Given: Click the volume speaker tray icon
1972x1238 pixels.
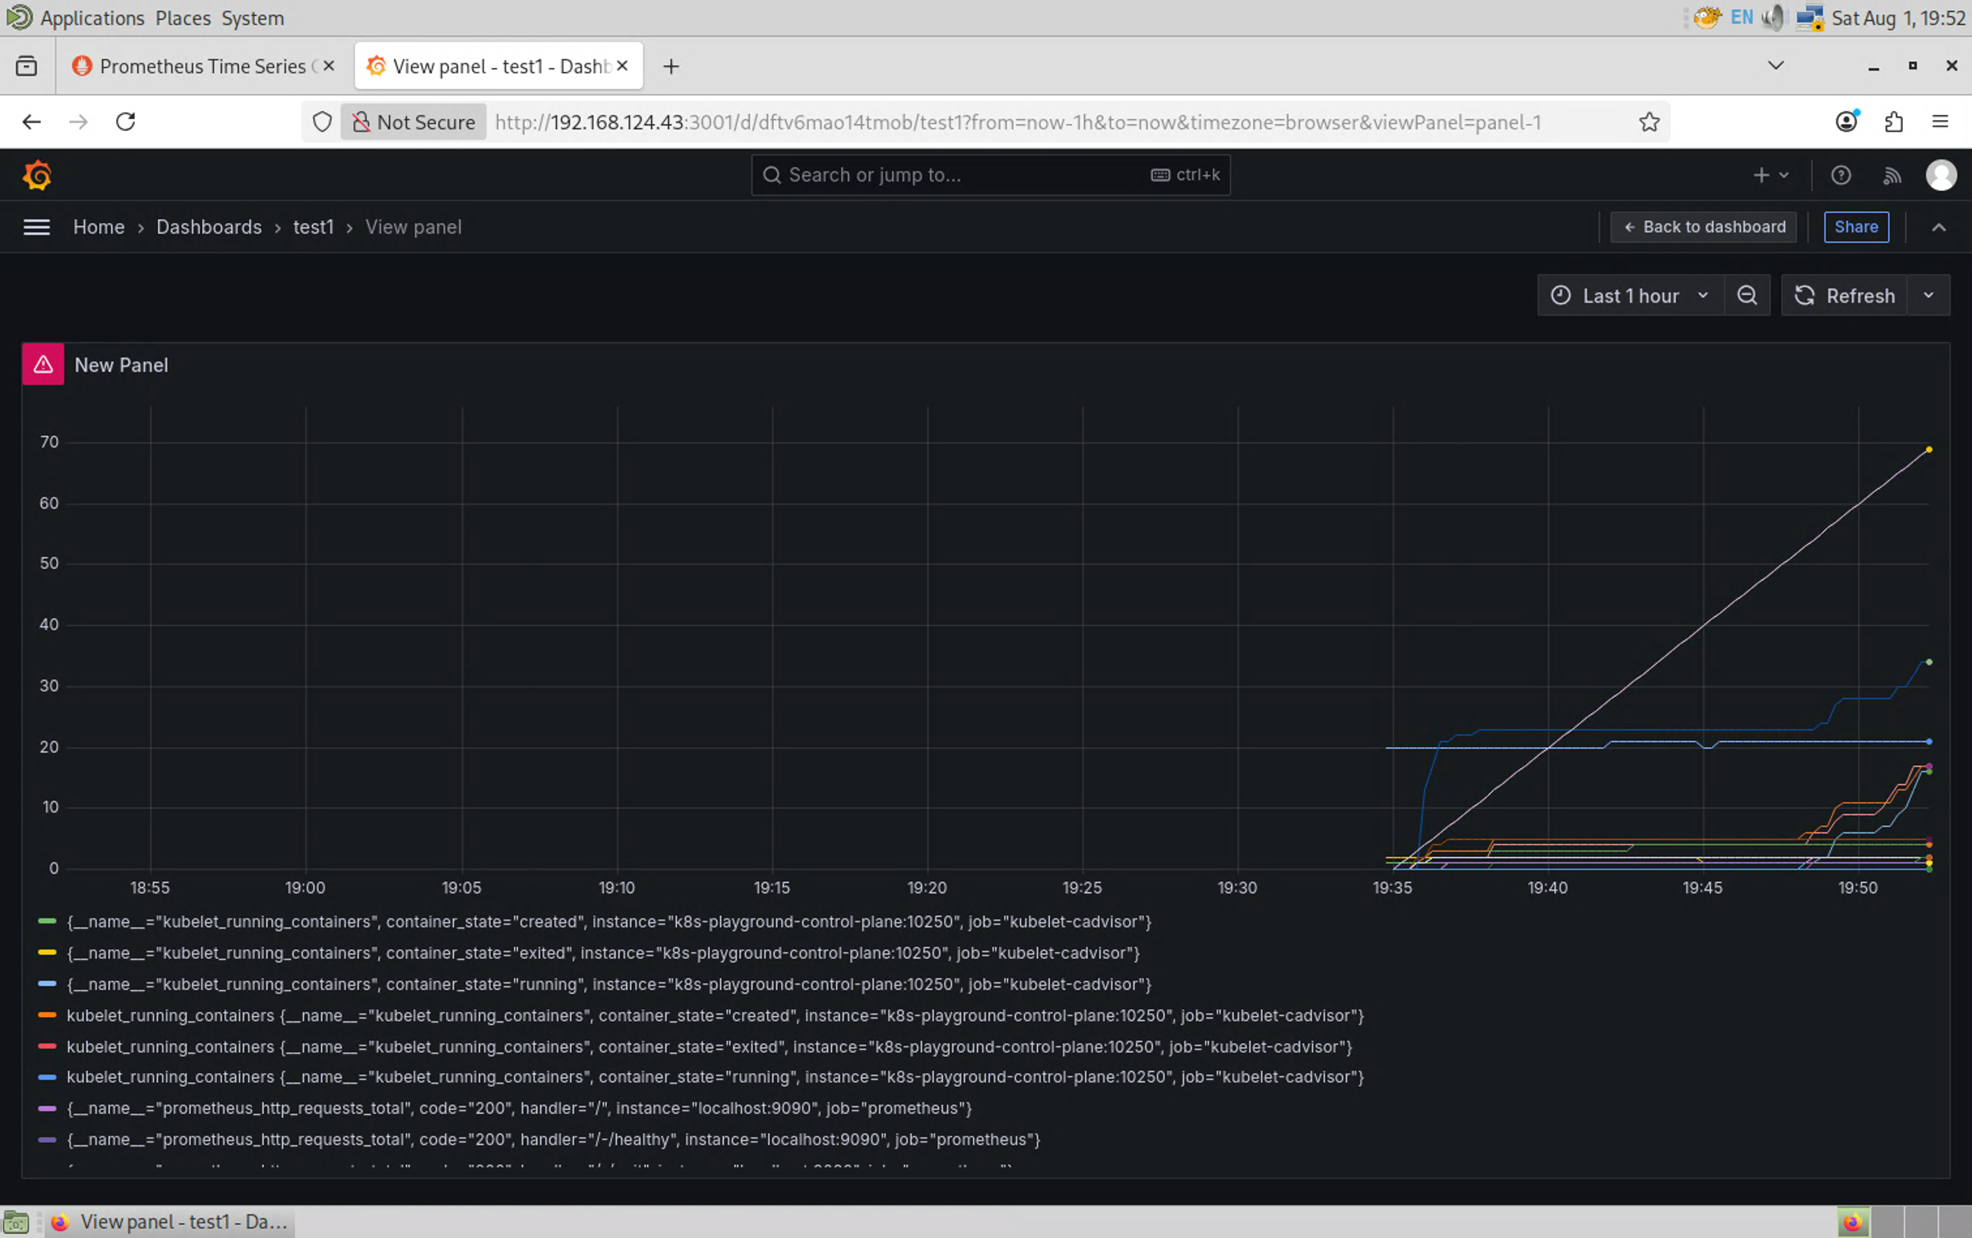Looking at the screenshot, I should point(1774,17).
